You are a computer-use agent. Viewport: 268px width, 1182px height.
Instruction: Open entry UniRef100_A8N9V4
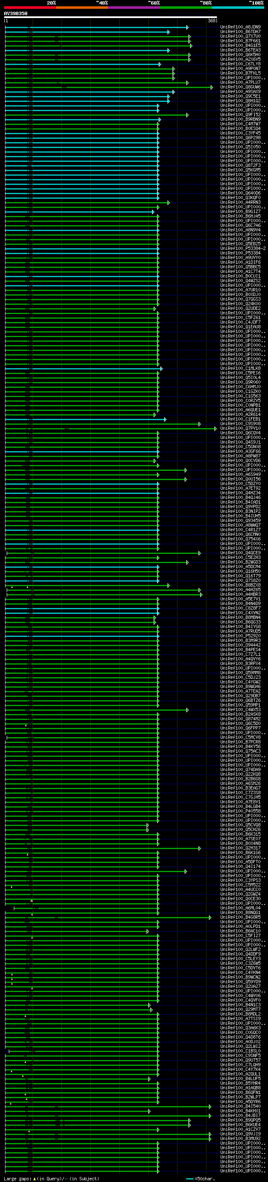(240, 230)
